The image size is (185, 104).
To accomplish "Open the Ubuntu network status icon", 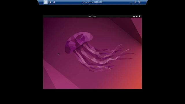I will 134,16.
